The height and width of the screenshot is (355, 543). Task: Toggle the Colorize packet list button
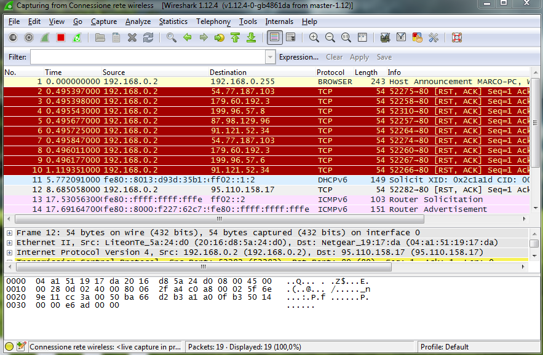(274, 37)
